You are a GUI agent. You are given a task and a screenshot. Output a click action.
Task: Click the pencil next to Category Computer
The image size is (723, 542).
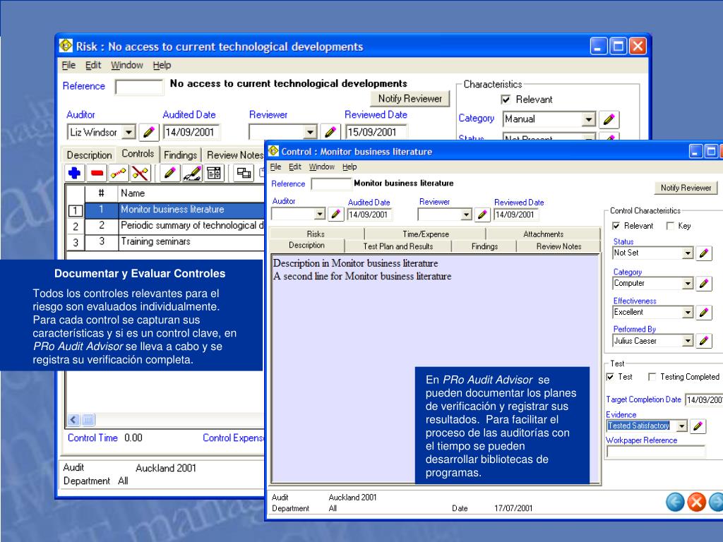pos(704,284)
